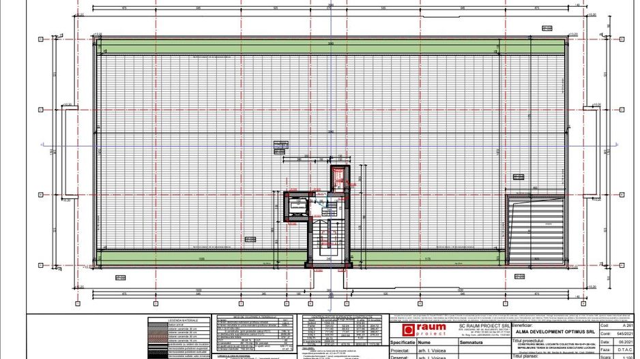Viewport: 640px width, 359px height.
Task: Click the 'Contr:' value 545/2021
Action: point(625,334)
